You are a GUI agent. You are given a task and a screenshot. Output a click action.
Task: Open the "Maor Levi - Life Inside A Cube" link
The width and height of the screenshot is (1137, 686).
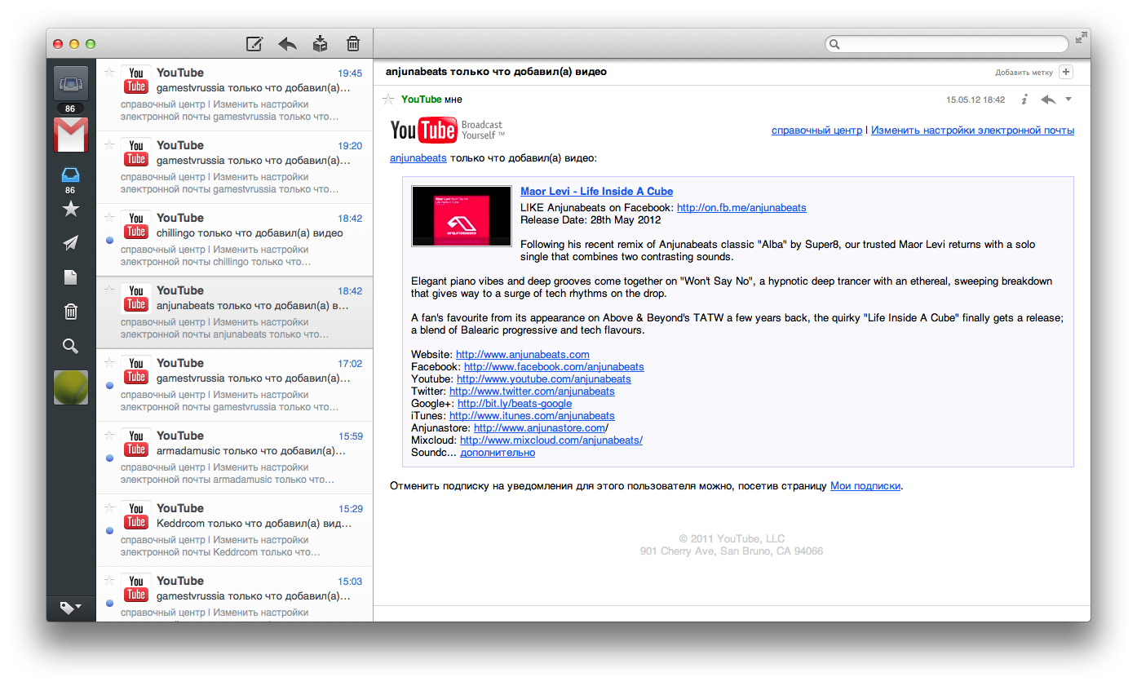[x=596, y=192]
